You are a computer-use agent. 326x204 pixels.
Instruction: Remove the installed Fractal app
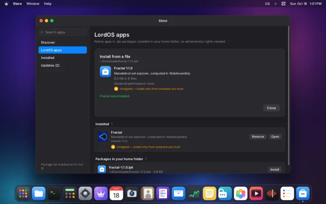click(258, 137)
